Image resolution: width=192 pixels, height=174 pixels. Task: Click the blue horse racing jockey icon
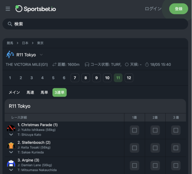(x=10, y=55)
